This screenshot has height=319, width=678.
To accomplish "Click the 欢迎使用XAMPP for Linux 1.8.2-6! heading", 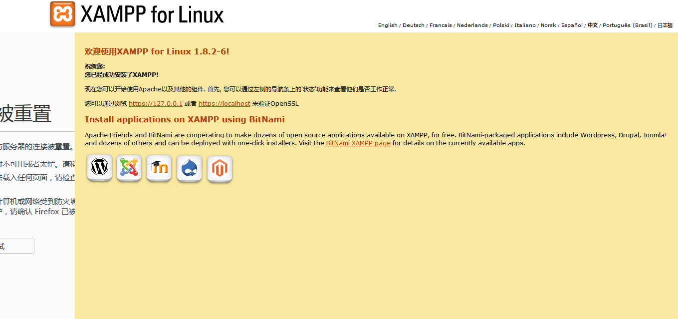I will [157, 51].
